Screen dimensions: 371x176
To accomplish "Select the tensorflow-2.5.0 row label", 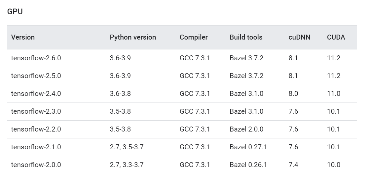I will (36, 76).
